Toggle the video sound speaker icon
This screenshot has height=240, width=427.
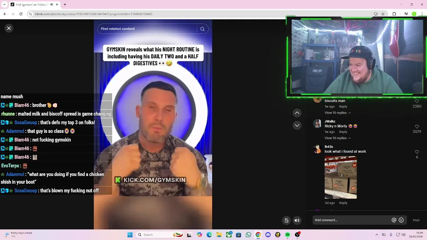point(297,220)
